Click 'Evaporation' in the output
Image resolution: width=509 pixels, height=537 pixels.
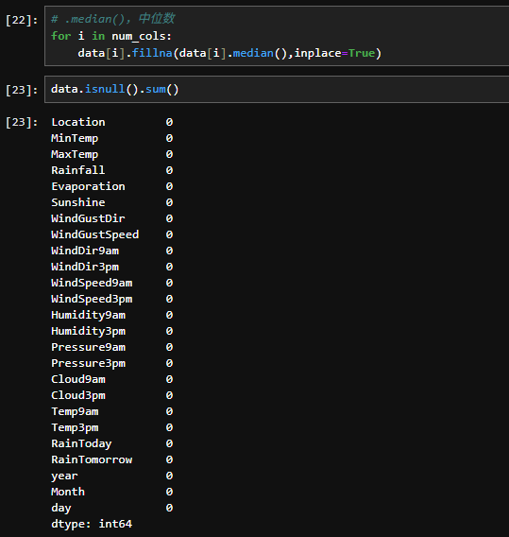pyautogui.click(x=88, y=186)
